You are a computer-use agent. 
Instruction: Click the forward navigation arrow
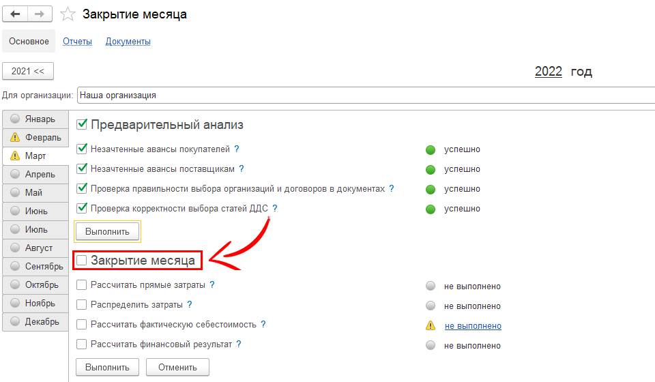click(x=40, y=14)
